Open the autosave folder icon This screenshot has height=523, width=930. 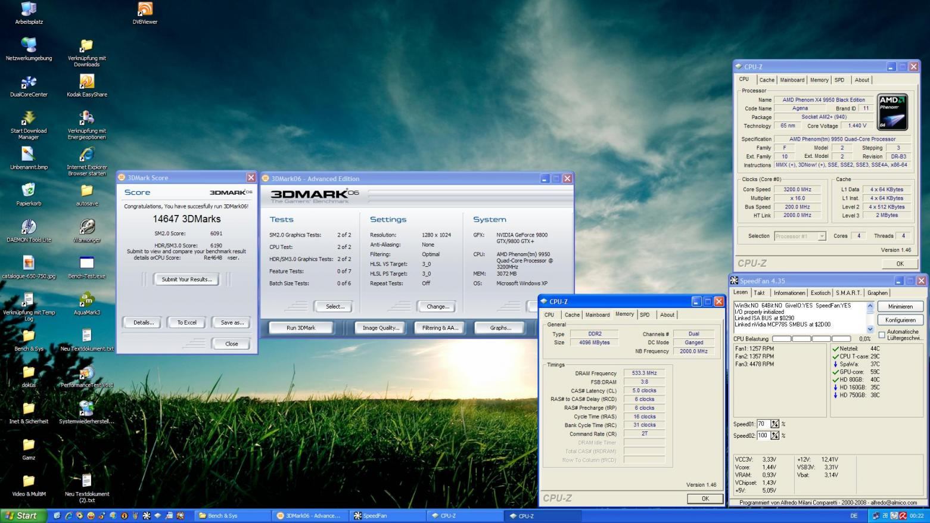click(x=87, y=195)
